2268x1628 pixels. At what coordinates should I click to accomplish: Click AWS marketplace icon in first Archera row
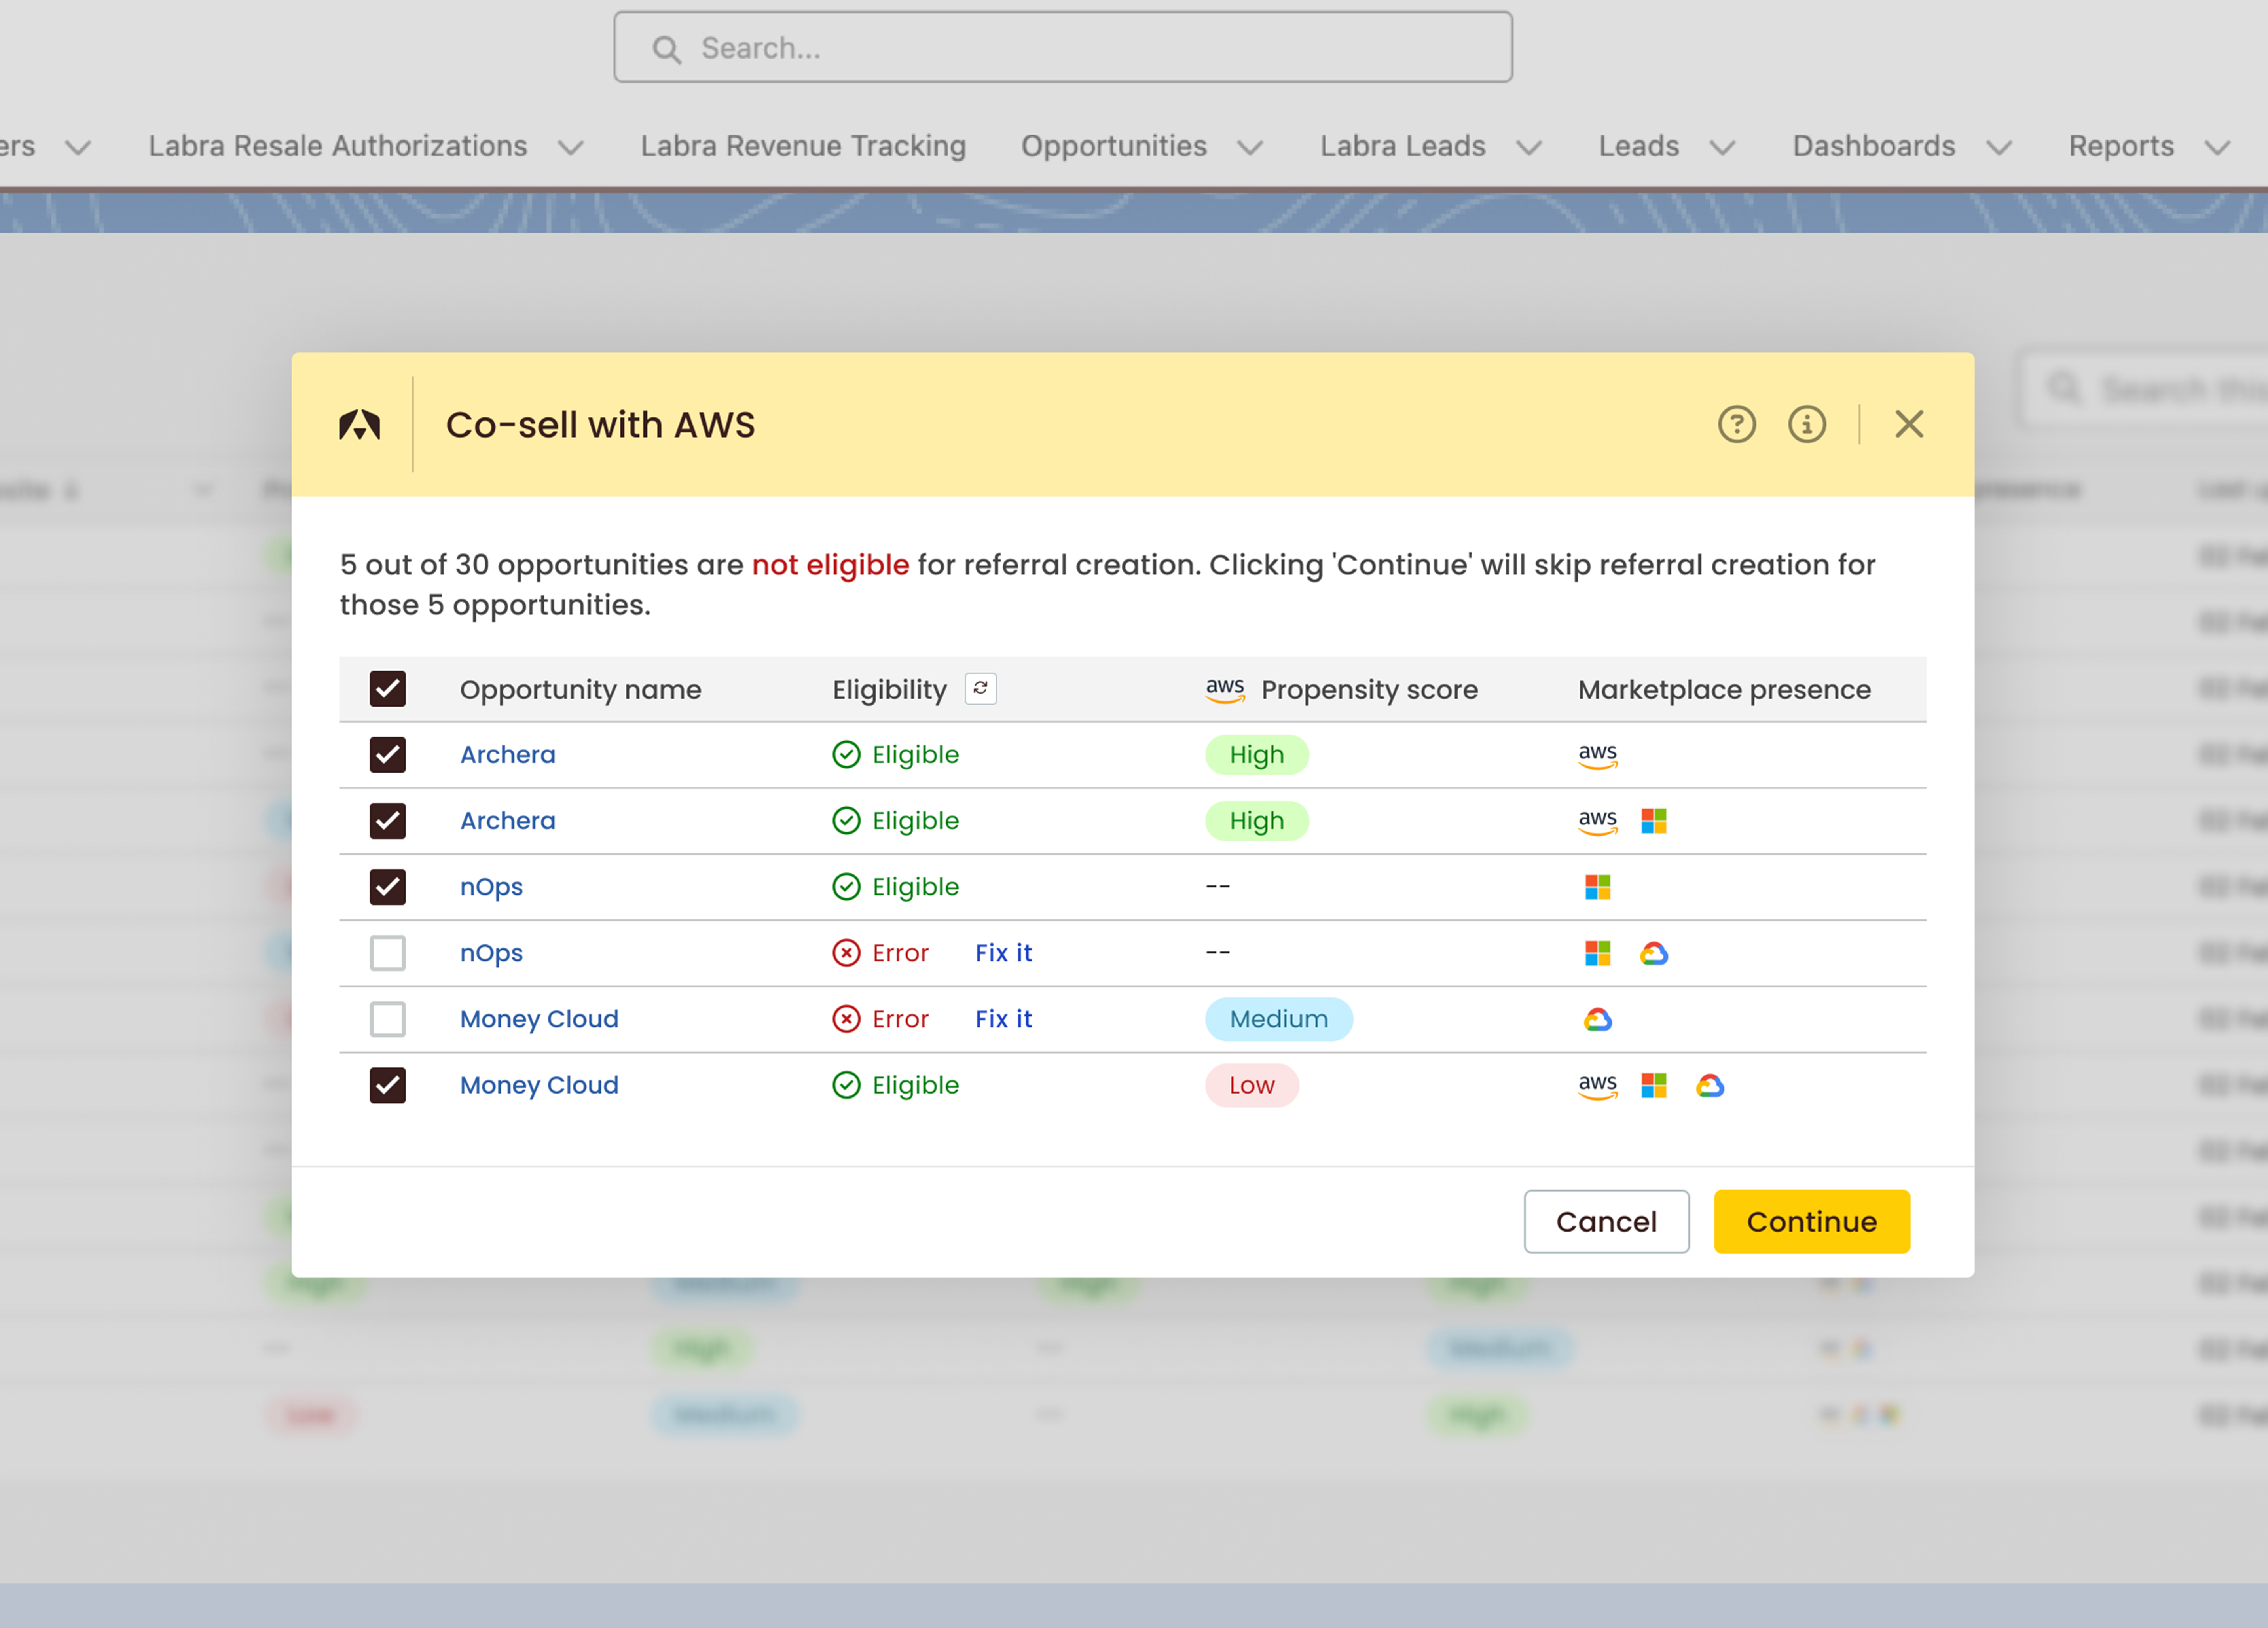tap(1597, 755)
